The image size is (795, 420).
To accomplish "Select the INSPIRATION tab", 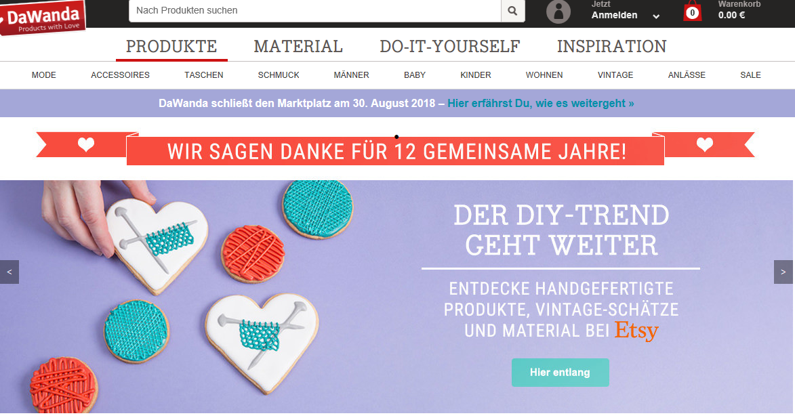I will tap(611, 47).
